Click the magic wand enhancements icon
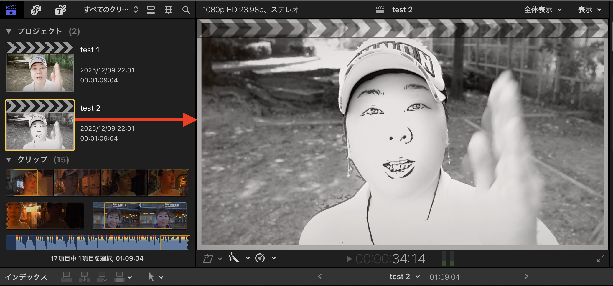This screenshot has height=286, width=613. tap(233, 258)
